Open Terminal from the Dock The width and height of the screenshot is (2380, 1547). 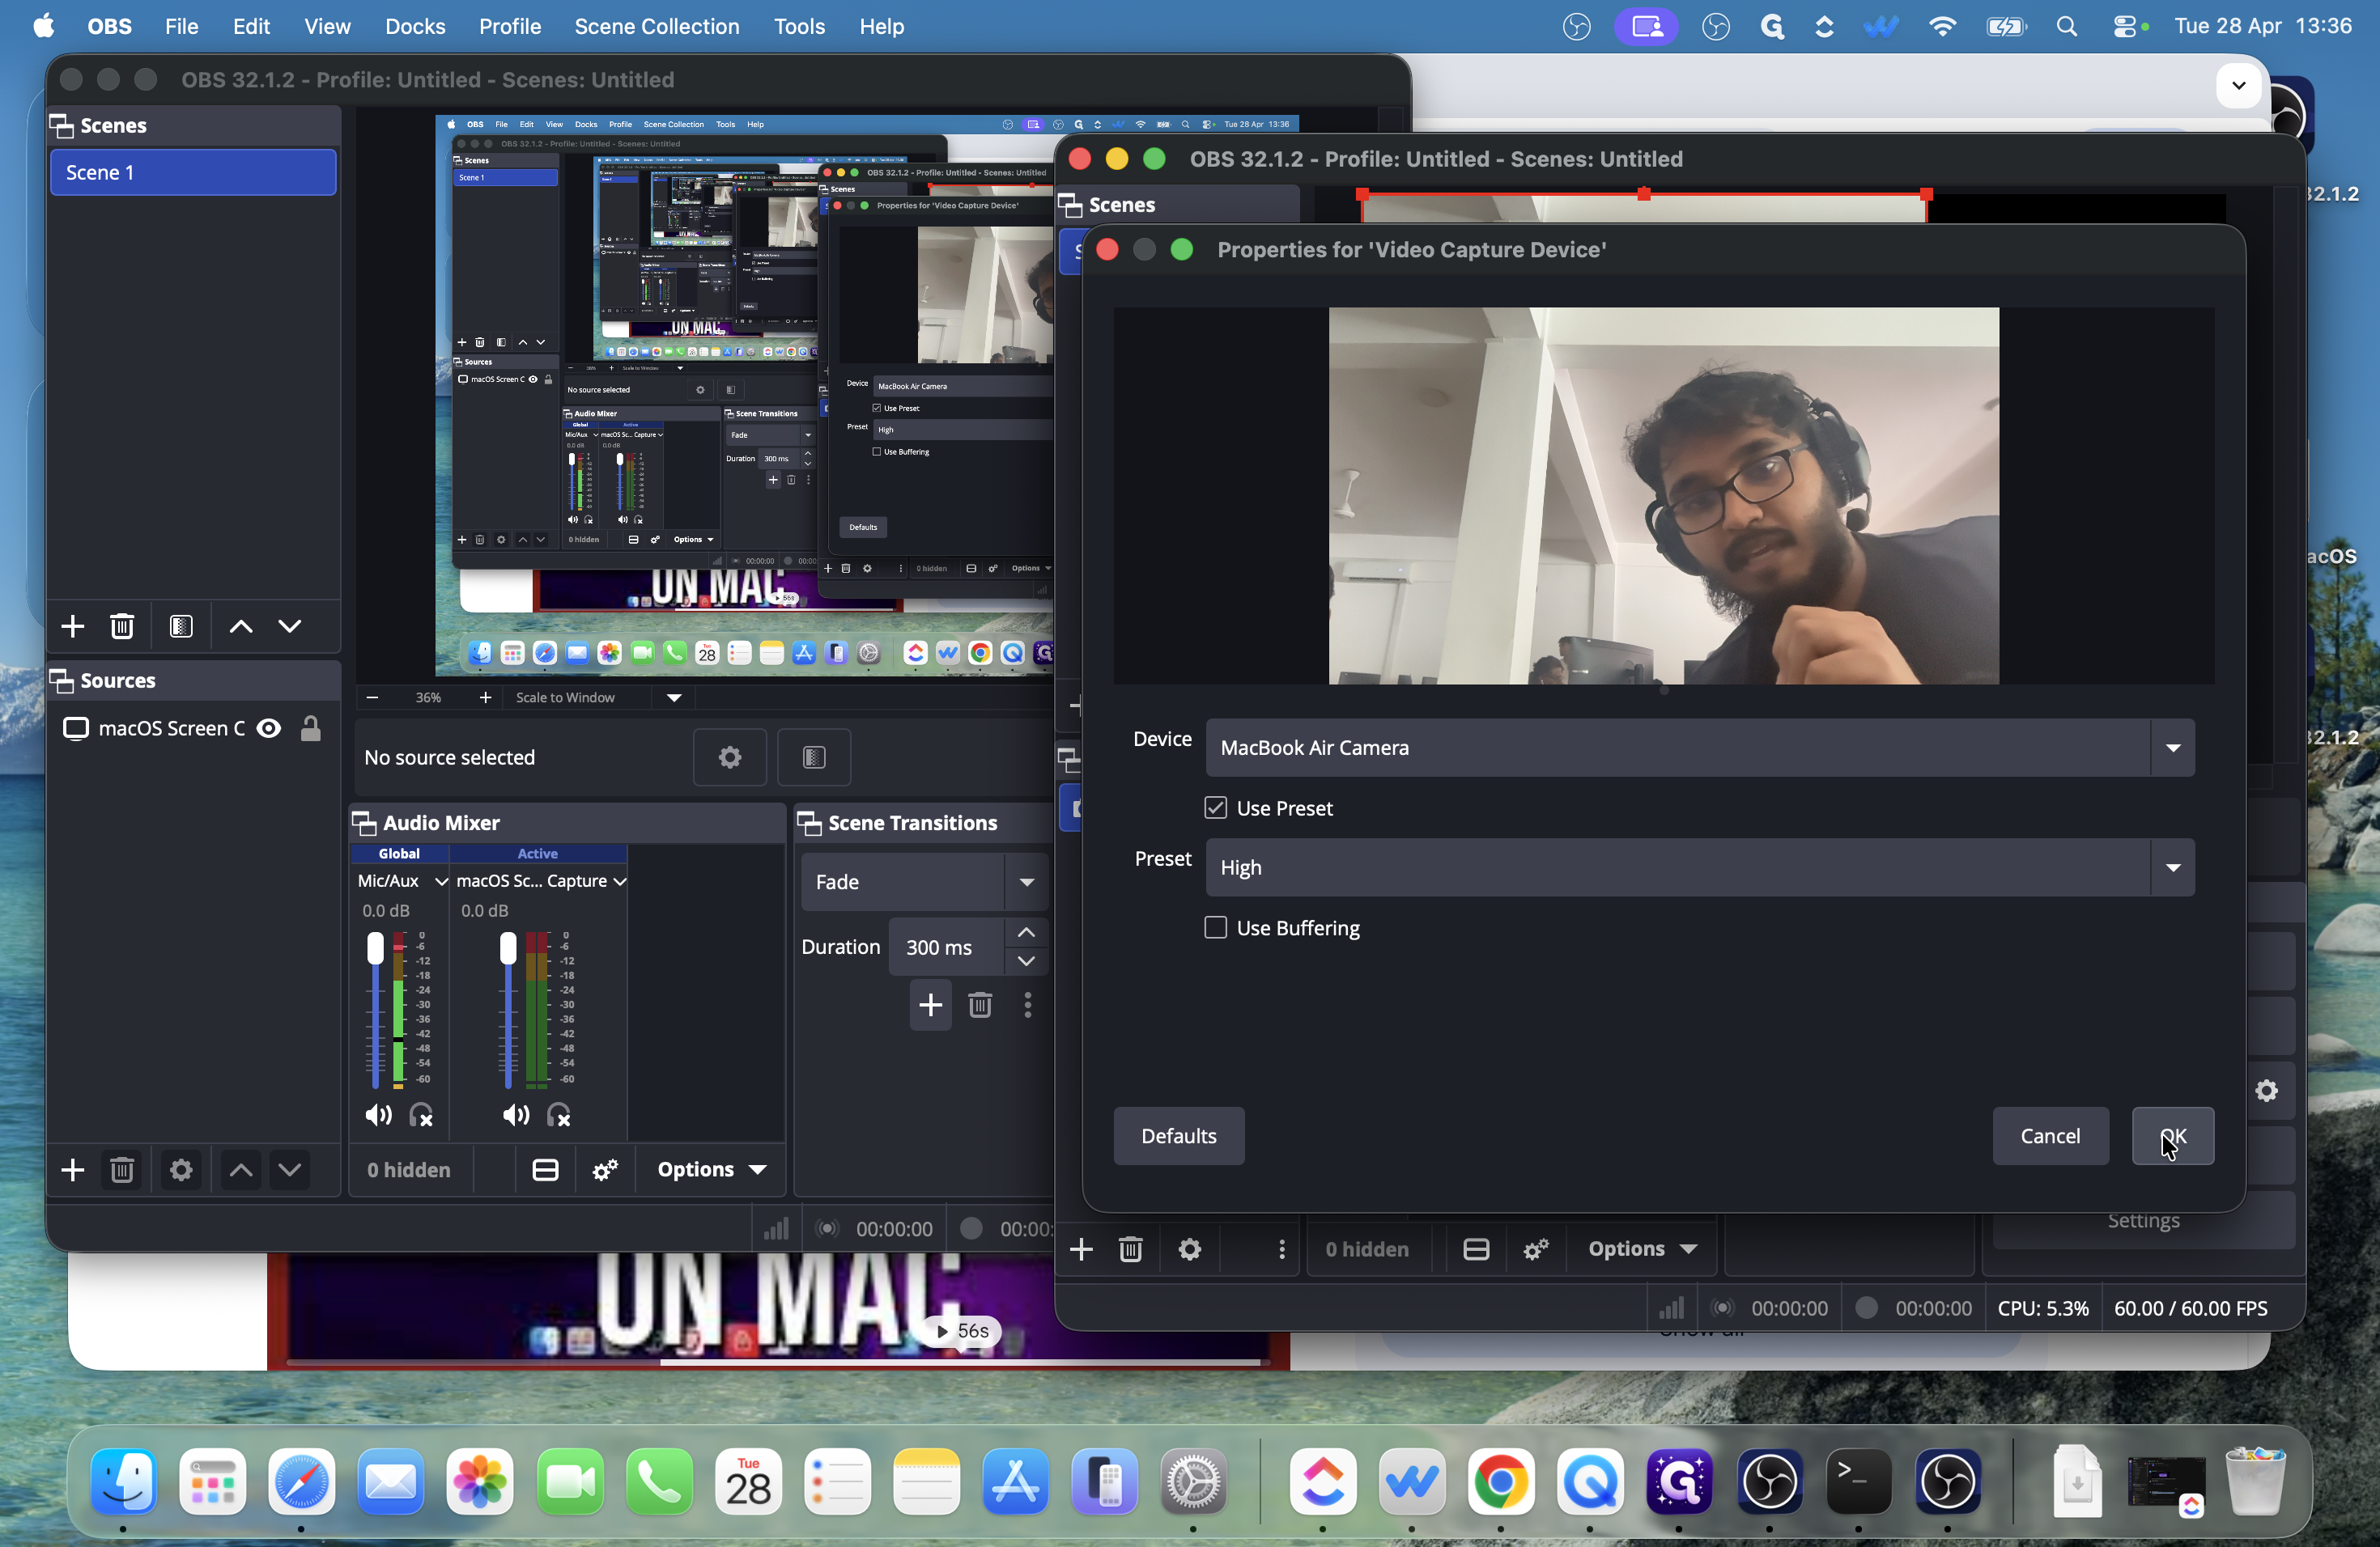(x=1858, y=1480)
